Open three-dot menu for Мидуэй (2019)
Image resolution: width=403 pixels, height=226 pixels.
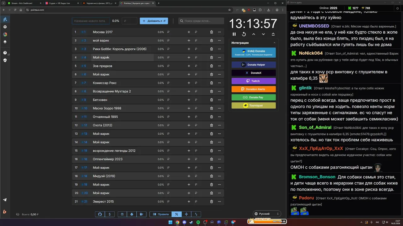pyautogui.click(x=219, y=176)
